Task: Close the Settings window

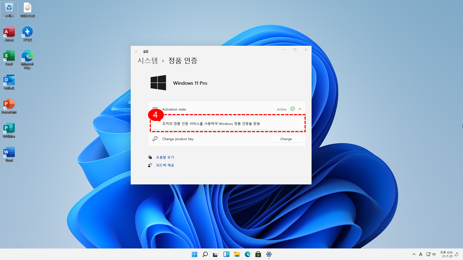Action: (306, 49)
